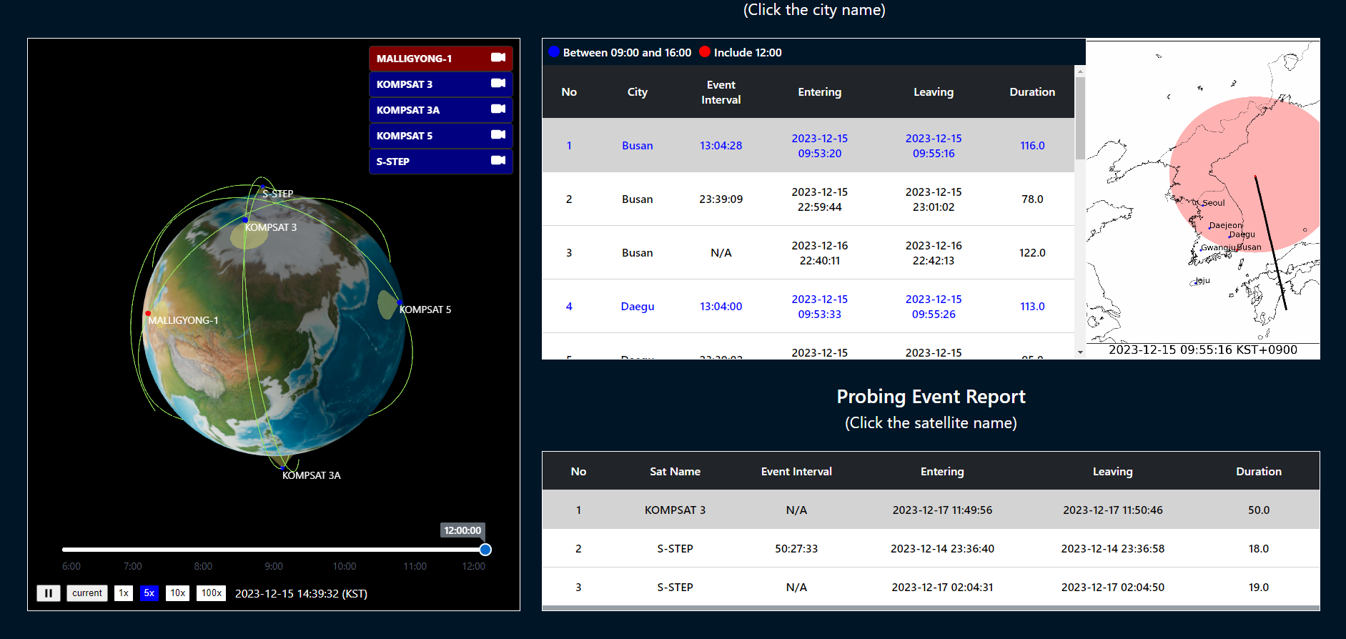Viewport: 1346px width, 639px height.
Task: Click camera icon for KOMPSAT 3
Action: coord(498,84)
